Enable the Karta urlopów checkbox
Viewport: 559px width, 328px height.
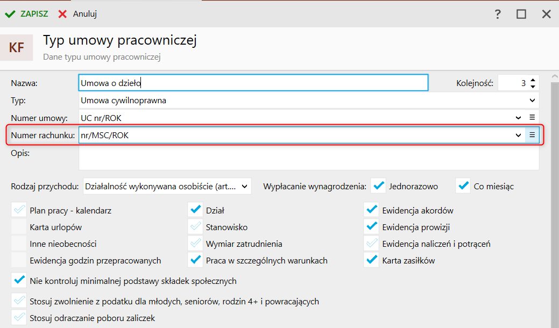(x=19, y=227)
